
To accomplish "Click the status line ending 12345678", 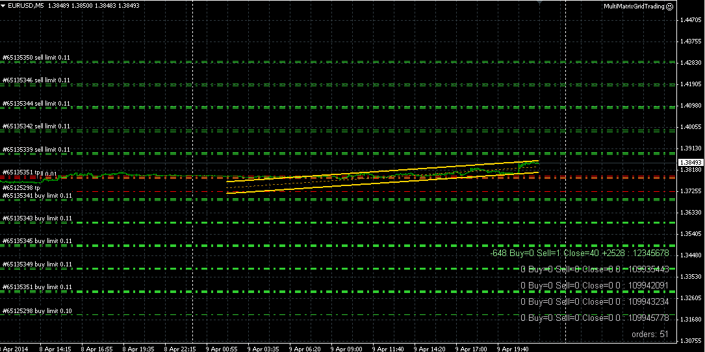I will 580,253.
